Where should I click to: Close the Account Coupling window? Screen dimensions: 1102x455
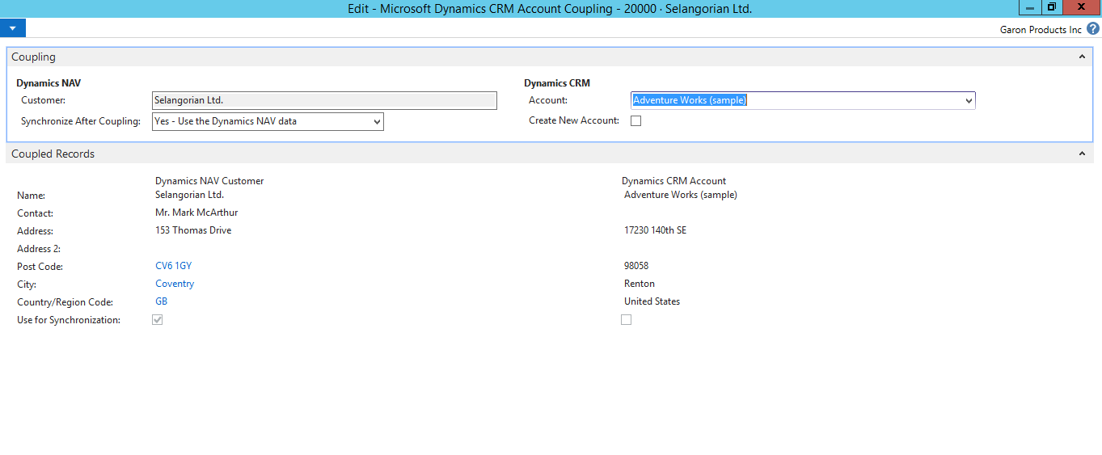tap(1082, 7)
